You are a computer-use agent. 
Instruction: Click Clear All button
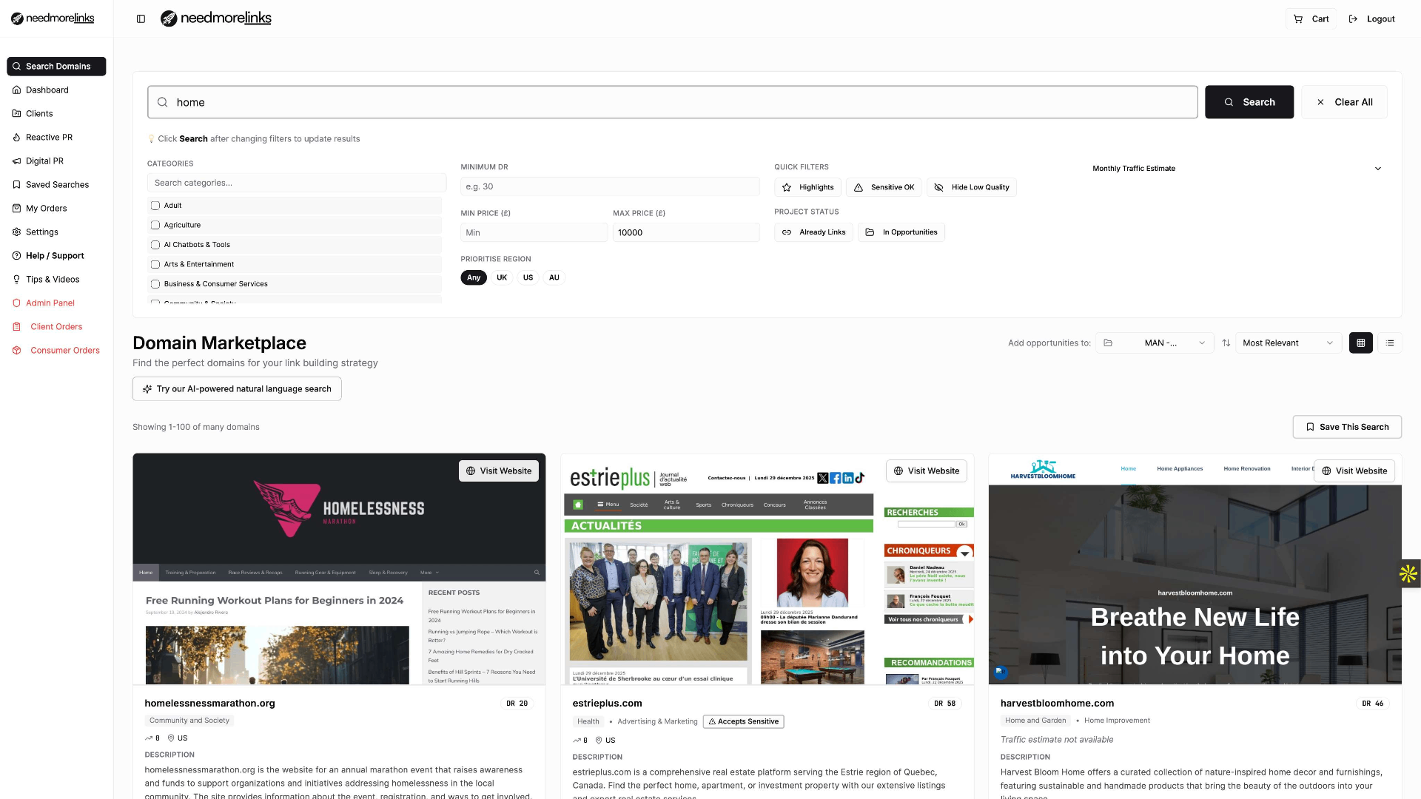point(1344,102)
